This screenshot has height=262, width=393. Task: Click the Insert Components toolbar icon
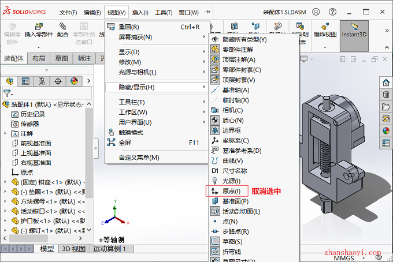click(x=38, y=30)
